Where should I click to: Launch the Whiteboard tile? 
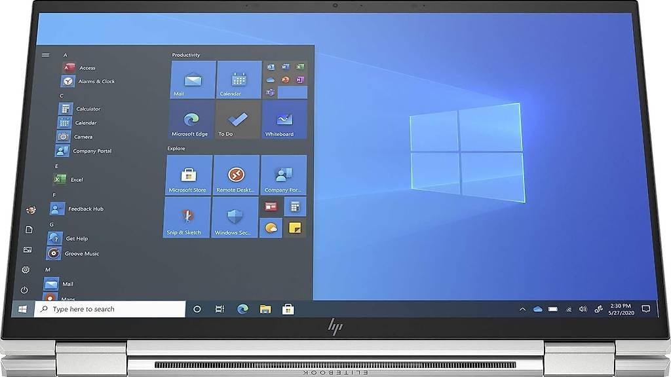coord(284,120)
